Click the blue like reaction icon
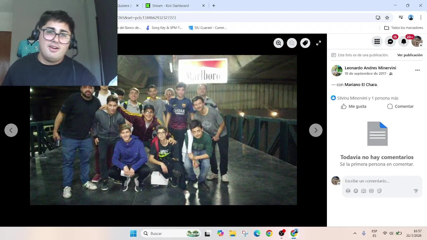 point(333,98)
